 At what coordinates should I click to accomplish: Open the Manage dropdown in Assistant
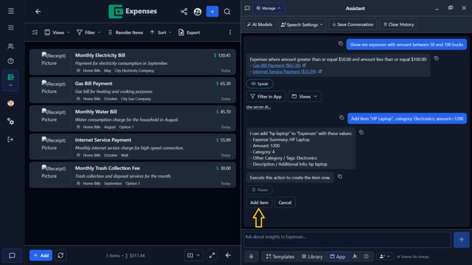268,8
